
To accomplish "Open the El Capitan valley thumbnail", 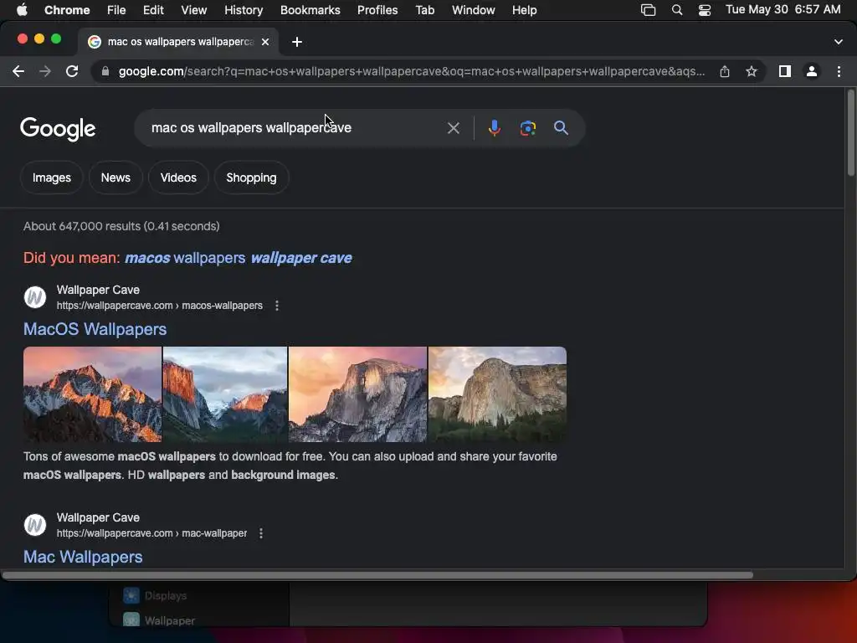I will pyautogui.click(x=224, y=394).
